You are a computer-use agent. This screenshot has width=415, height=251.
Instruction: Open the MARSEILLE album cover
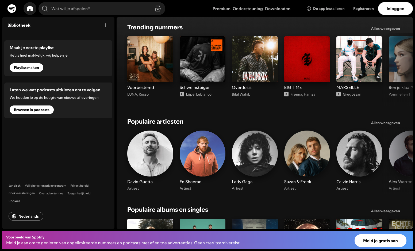(x=359, y=59)
